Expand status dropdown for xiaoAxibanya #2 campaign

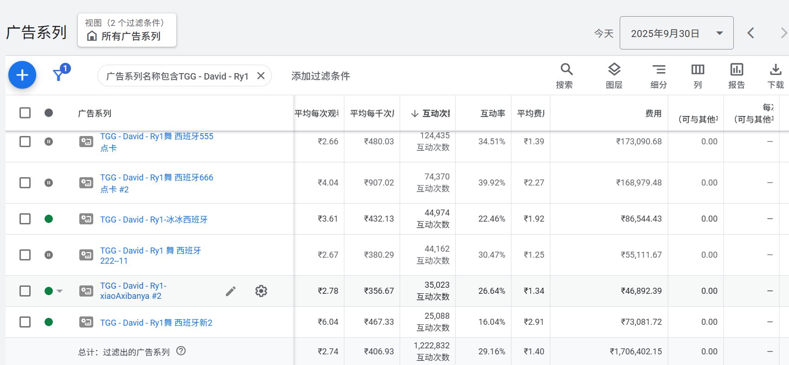click(x=59, y=291)
